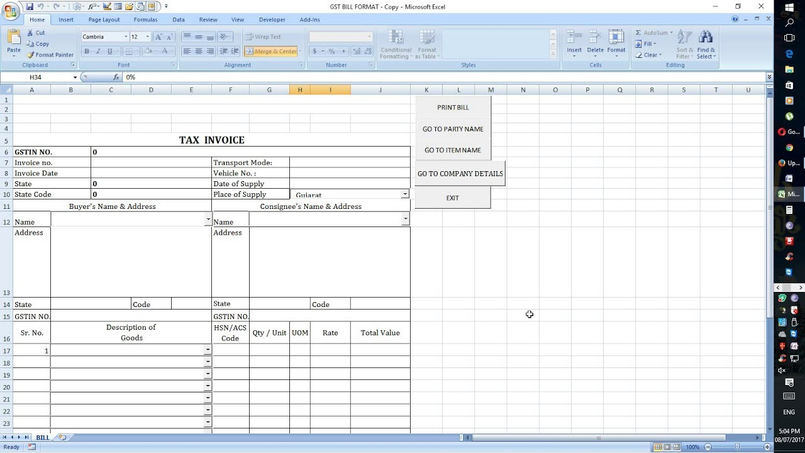Open Sort & Filter options

coord(684,44)
